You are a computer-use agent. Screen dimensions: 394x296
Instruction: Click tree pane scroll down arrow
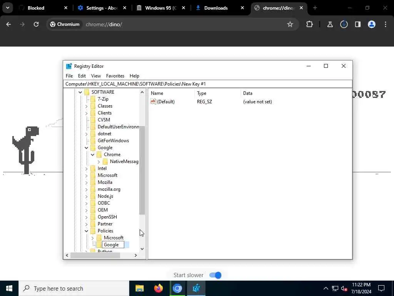(x=142, y=249)
